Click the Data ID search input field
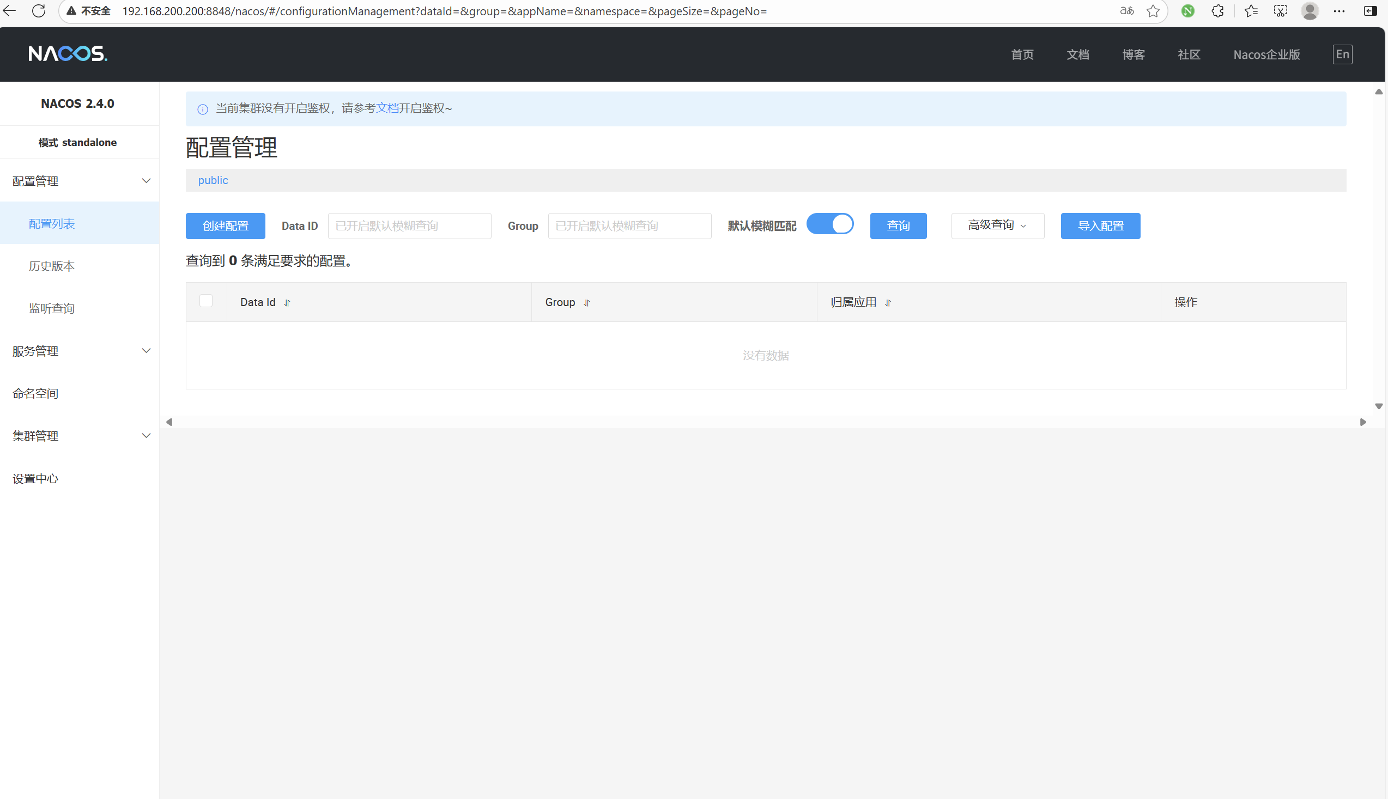Viewport: 1388px width, 799px height. coord(409,226)
